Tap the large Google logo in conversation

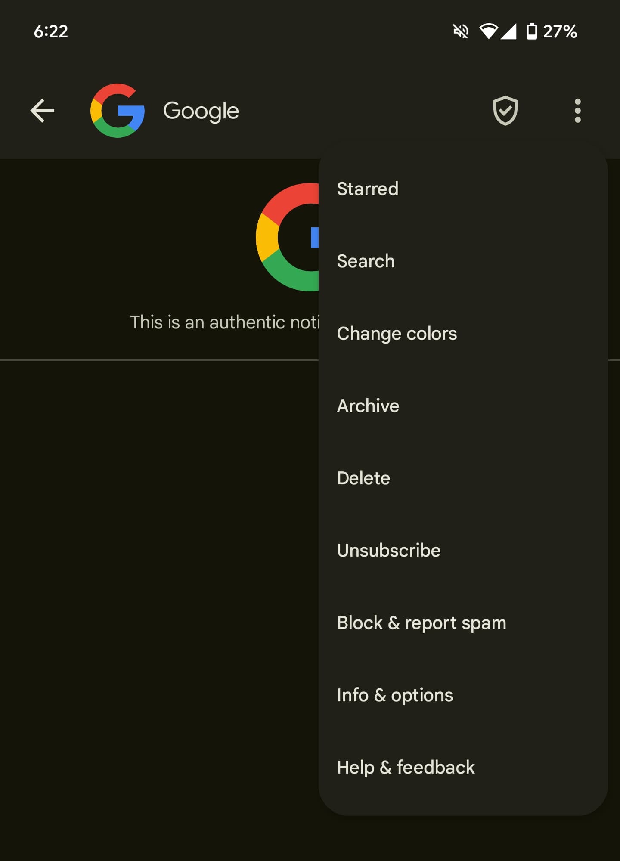pos(287,237)
